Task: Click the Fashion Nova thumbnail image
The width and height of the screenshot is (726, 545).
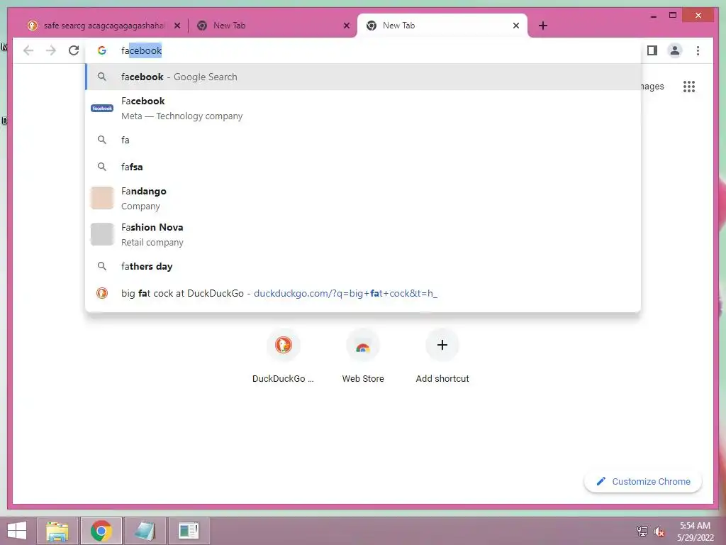Action: 102,234
